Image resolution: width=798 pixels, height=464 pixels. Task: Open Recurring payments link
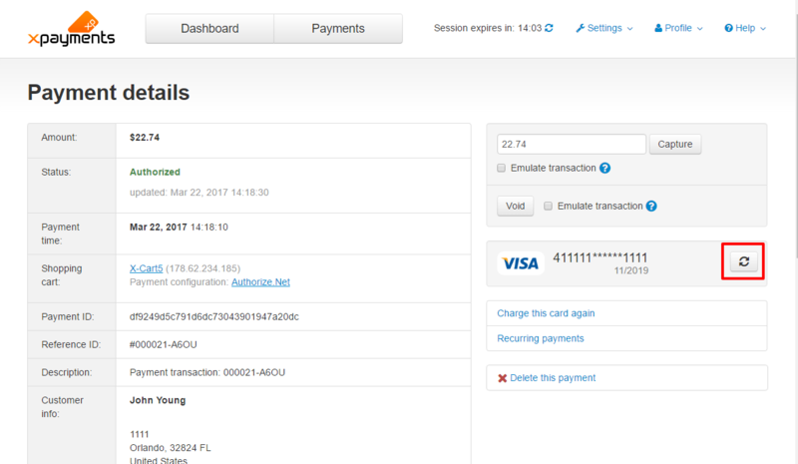pyautogui.click(x=540, y=338)
